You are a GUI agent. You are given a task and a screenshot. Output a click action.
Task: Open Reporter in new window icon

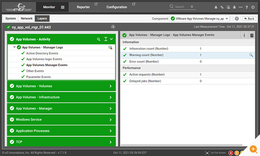pyautogui.click(x=96, y=4)
